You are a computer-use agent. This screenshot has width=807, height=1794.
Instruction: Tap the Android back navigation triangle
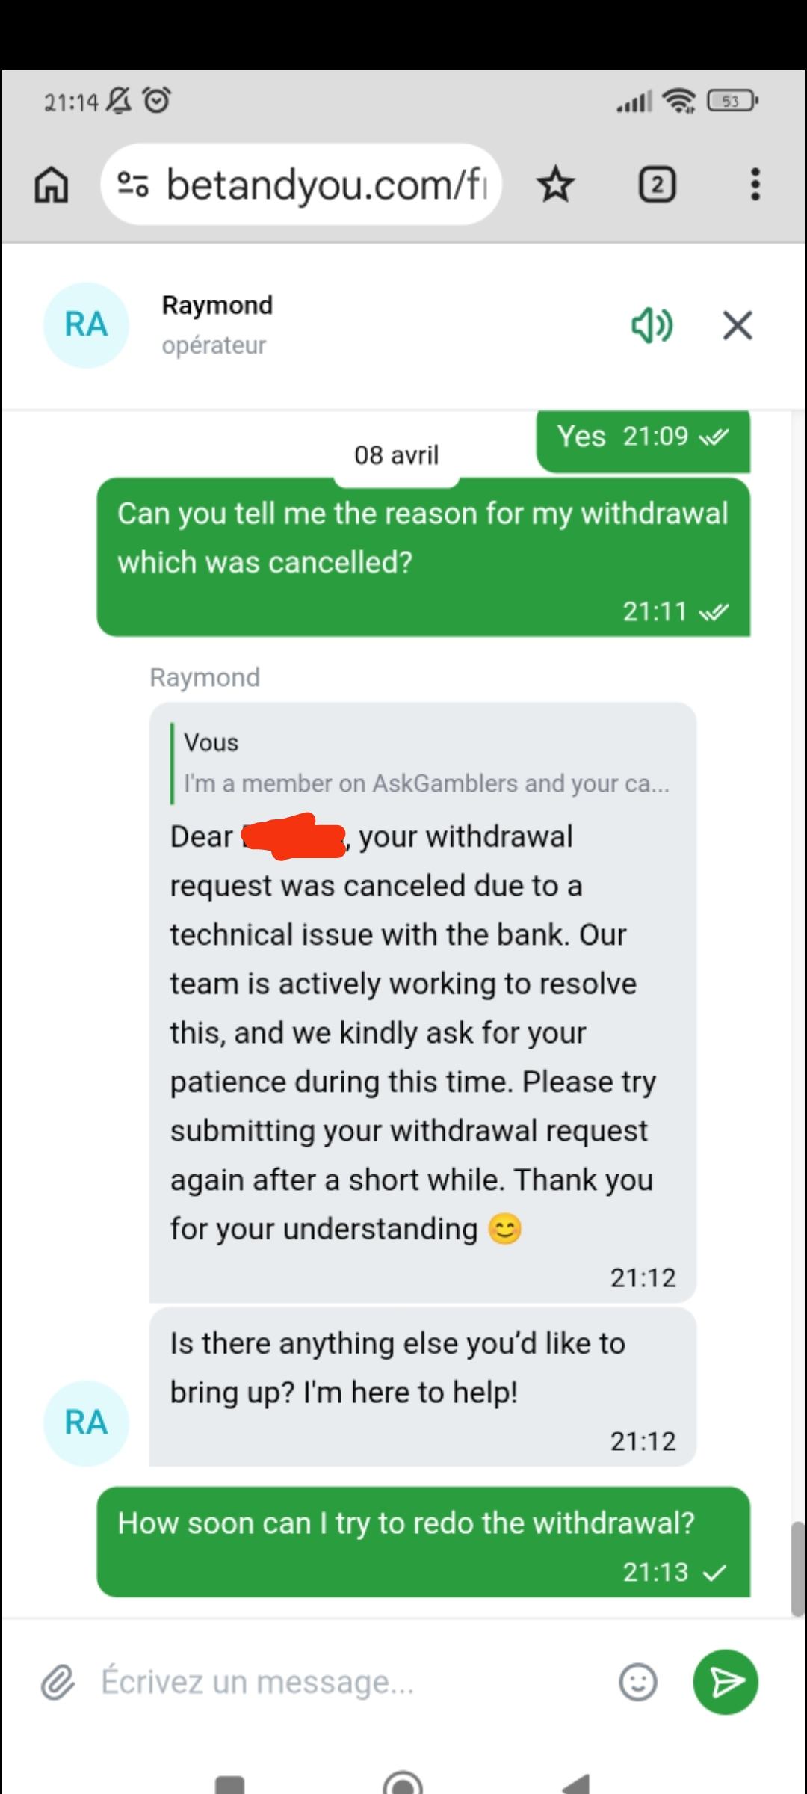click(x=576, y=1784)
